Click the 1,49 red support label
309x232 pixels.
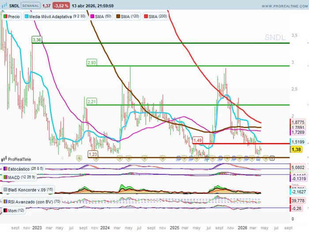[198, 140]
